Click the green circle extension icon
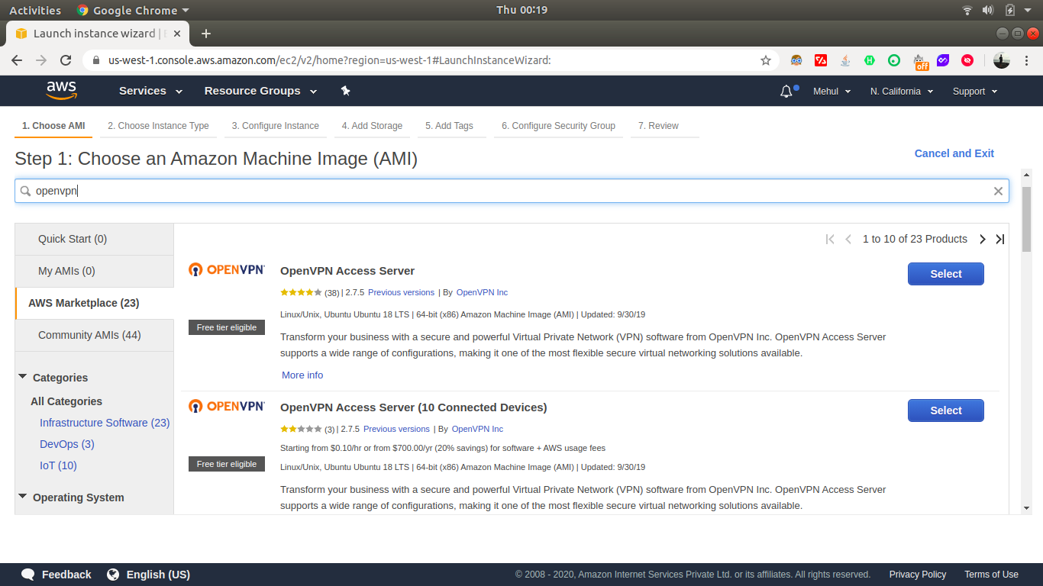The width and height of the screenshot is (1043, 586). (894, 60)
